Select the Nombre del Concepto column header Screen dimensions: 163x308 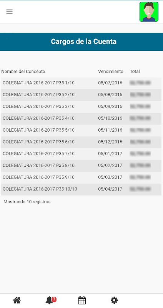[23, 72]
